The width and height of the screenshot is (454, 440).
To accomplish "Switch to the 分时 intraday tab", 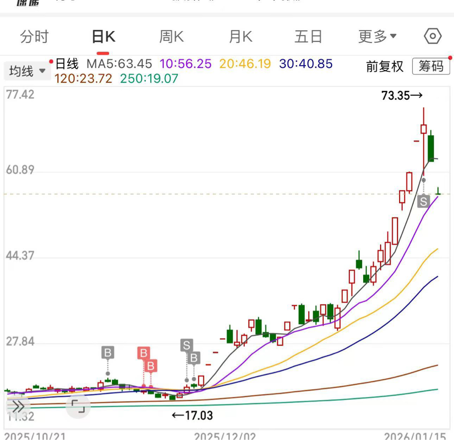I will [34, 37].
